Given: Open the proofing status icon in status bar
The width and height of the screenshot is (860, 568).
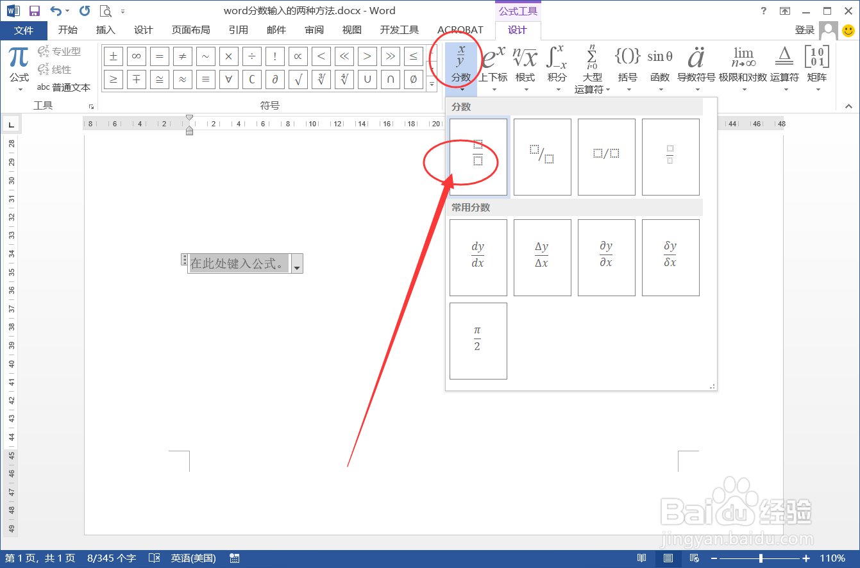Looking at the screenshot, I should (x=155, y=558).
